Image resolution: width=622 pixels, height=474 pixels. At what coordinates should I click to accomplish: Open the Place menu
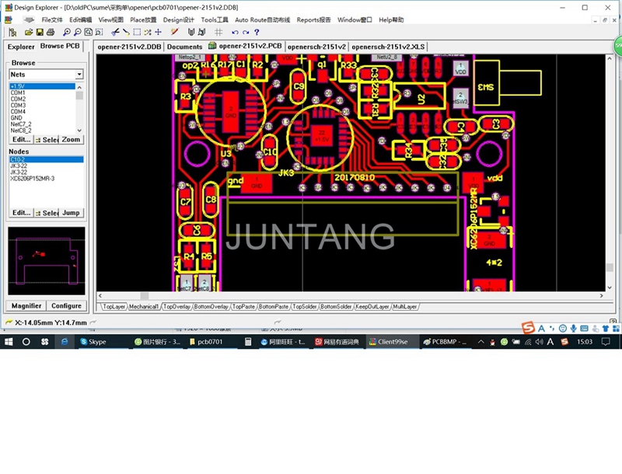(143, 20)
